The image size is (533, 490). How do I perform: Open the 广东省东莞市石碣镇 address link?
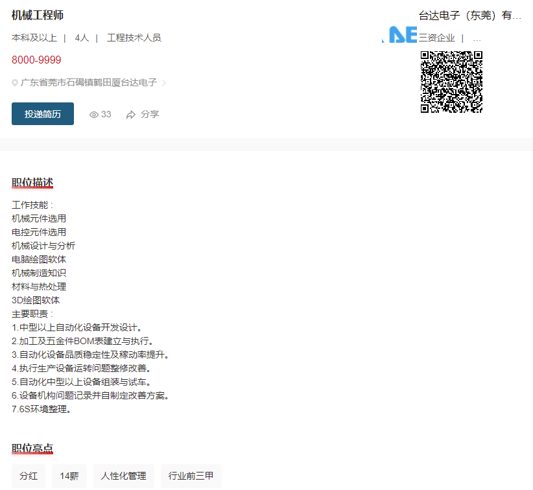point(88,83)
